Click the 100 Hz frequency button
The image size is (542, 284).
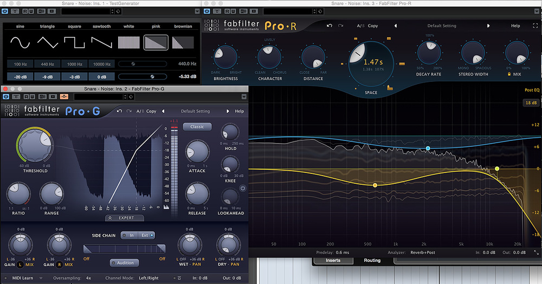pos(21,64)
